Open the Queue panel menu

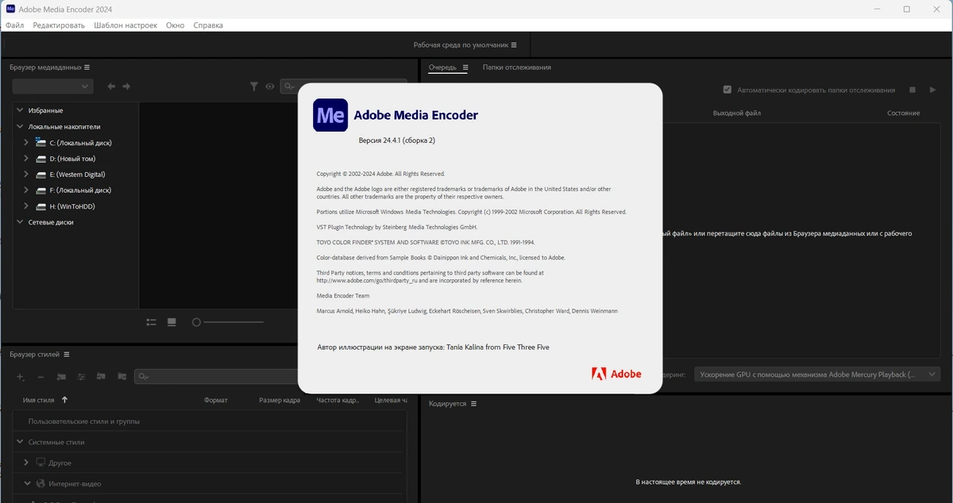tap(465, 67)
